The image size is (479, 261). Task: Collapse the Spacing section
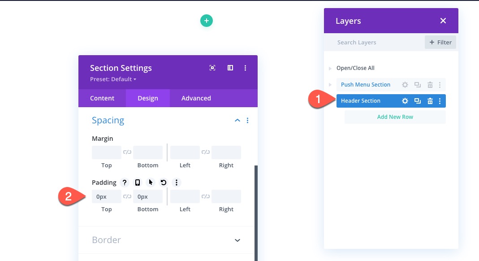tap(237, 120)
